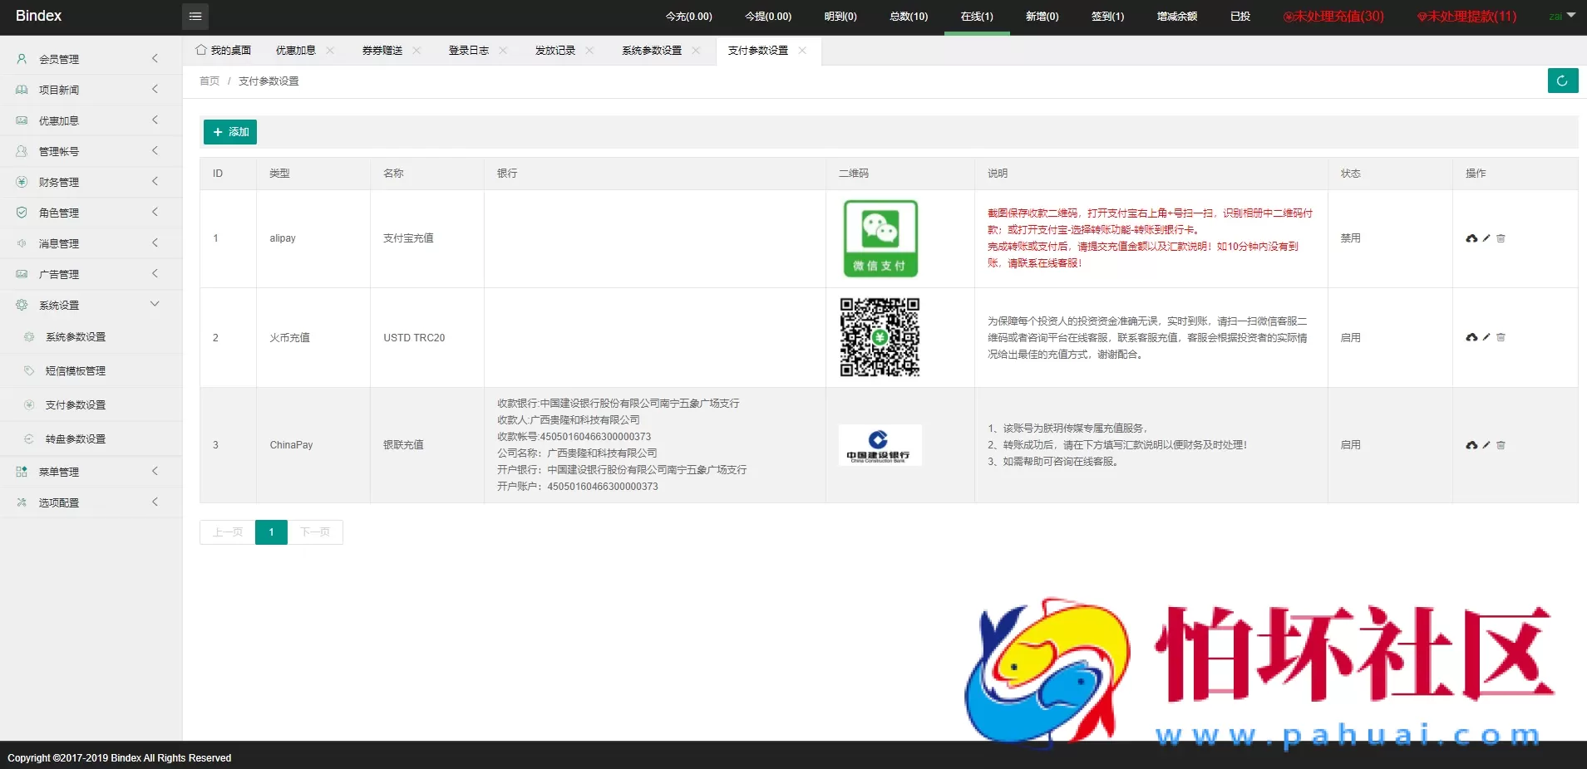
Task: Switch to the 登录日志 tab
Action: coord(468,51)
